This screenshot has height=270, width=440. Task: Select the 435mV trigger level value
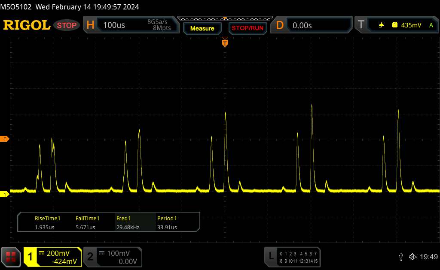tap(411, 25)
